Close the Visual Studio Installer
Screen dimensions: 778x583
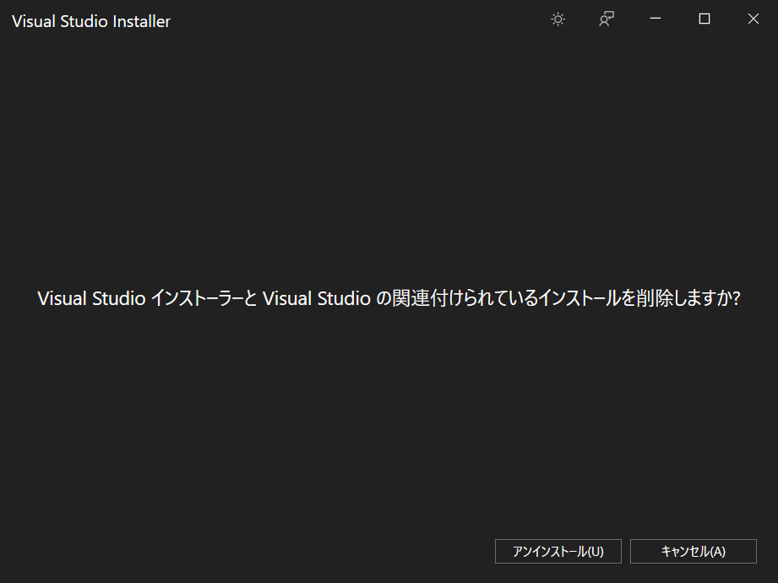753,19
